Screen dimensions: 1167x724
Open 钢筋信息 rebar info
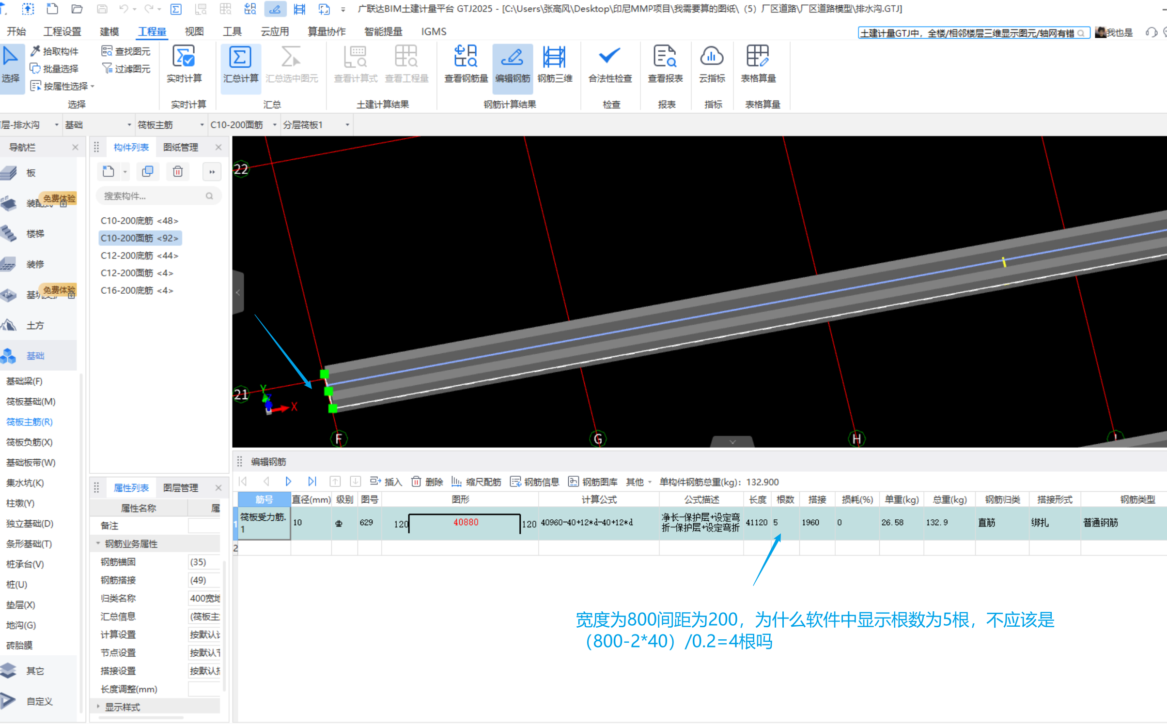coord(535,482)
